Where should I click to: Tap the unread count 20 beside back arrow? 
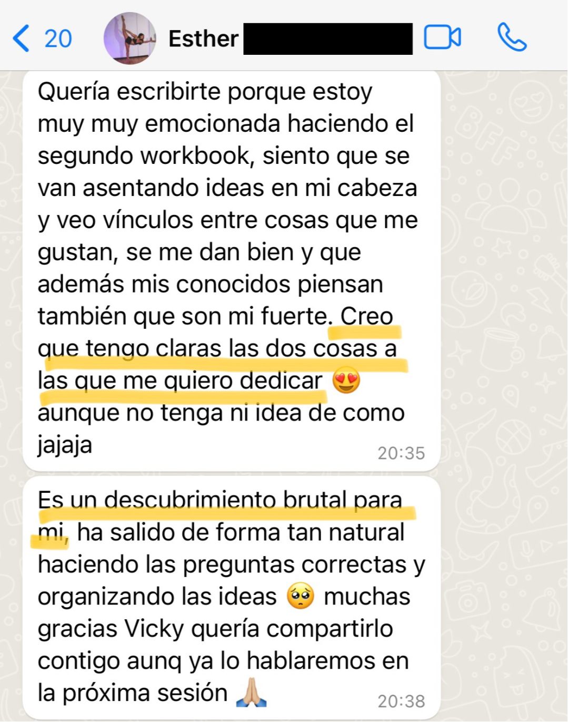pyautogui.click(x=58, y=39)
